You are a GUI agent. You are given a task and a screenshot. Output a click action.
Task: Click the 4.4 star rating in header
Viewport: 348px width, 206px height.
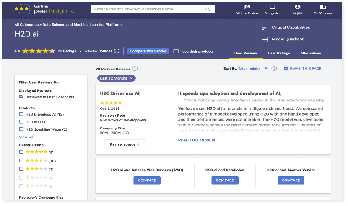(39, 51)
